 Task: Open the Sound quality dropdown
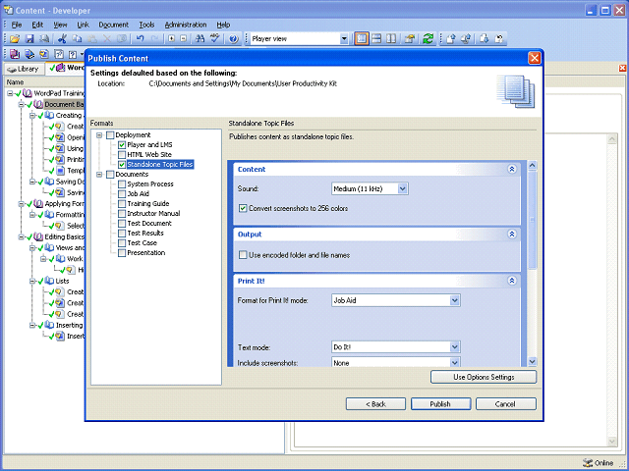402,188
